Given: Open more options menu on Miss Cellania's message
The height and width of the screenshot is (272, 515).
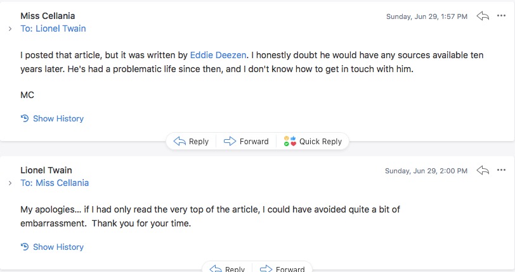Looking at the screenshot, I should coord(501,16).
